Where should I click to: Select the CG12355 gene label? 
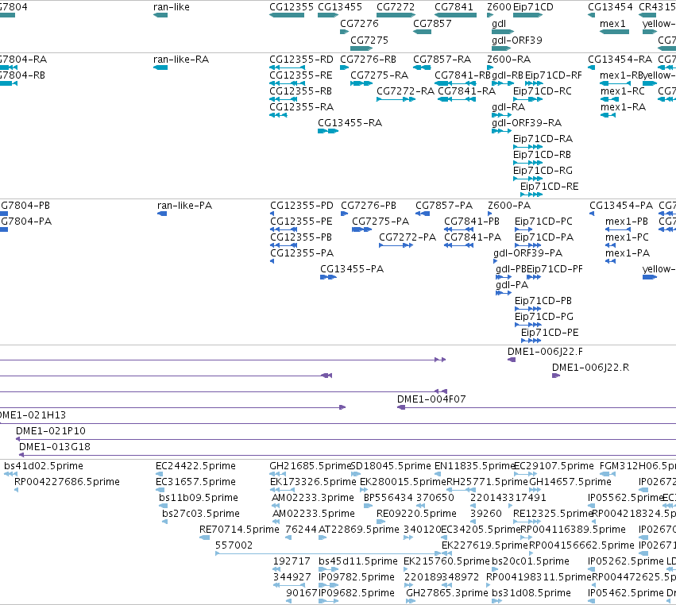click(292, 7)
